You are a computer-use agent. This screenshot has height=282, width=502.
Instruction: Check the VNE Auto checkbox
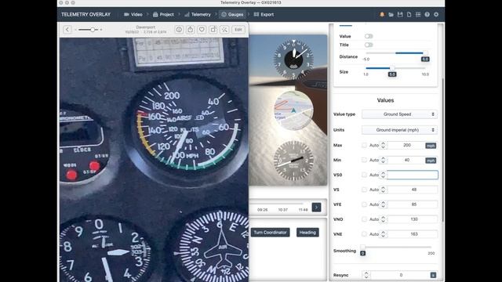(x=364, y=234)
